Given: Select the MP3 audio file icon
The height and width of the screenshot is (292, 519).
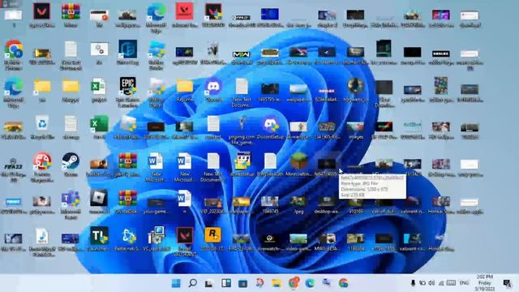Looking at the screenshot, I should pyautogui.click(x=41, y=236).
